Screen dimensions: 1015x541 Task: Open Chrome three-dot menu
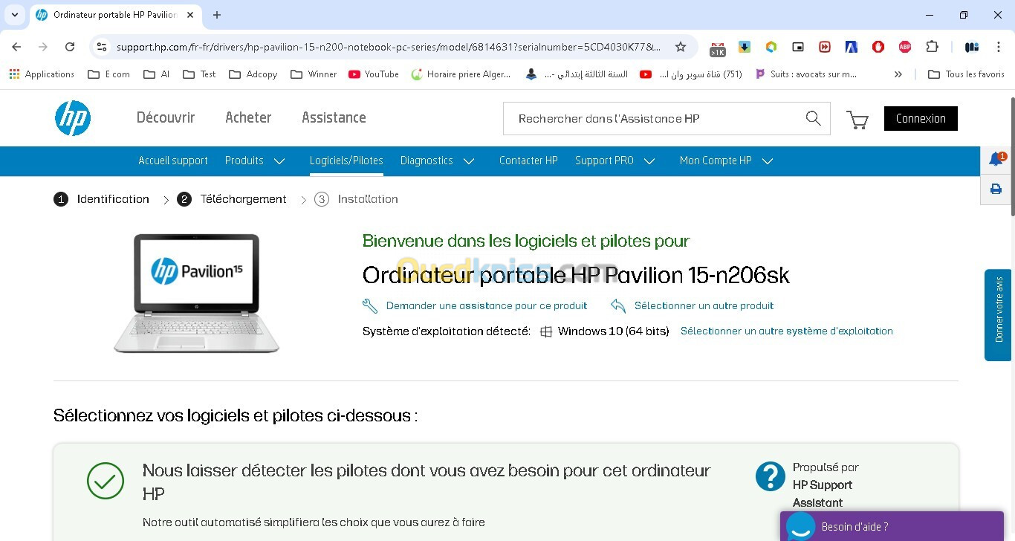(998, 47)
